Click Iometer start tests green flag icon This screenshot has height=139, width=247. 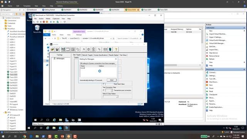[x=84, y=49]
